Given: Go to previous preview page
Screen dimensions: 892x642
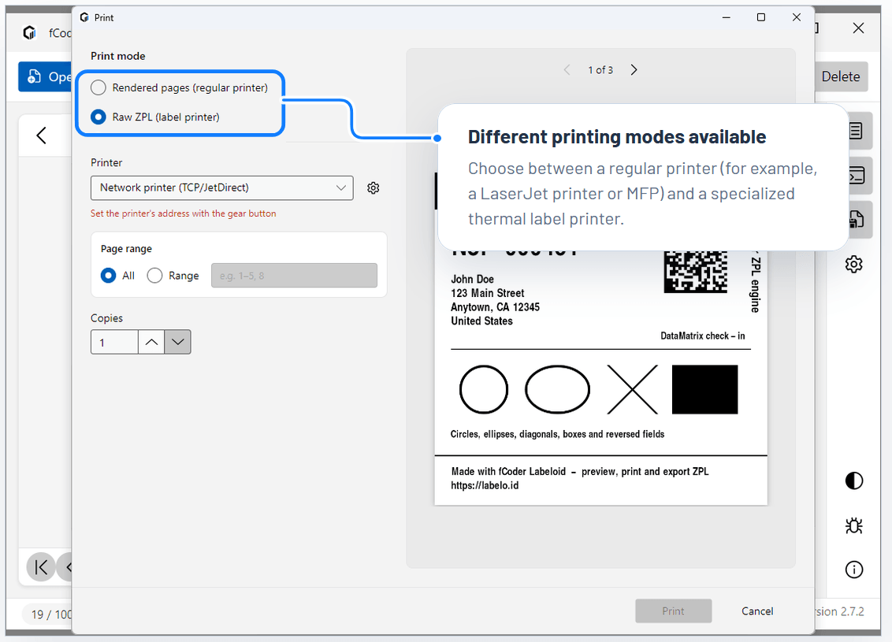Looking at the screenshot, I should [x=567, y=70].
